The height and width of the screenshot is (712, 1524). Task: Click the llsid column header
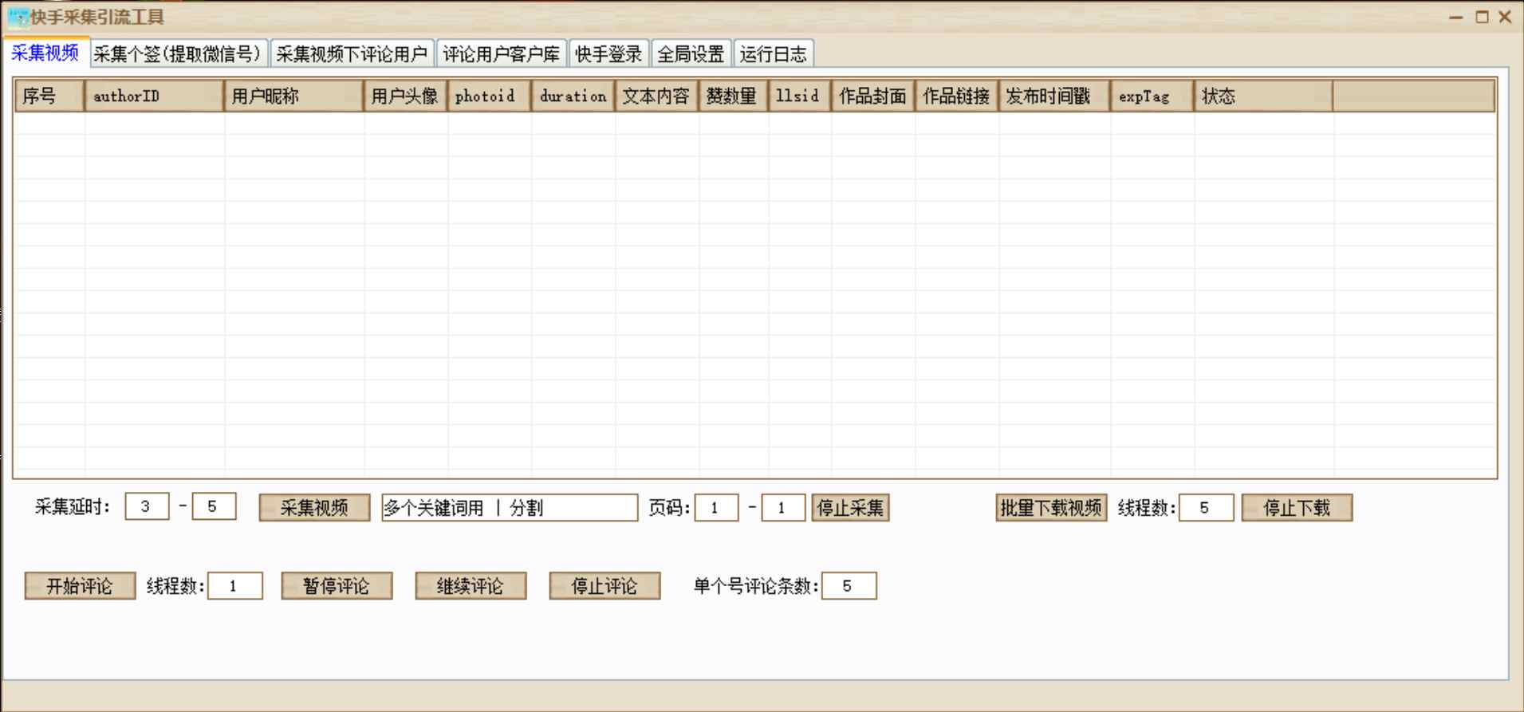click(x=799, y=96)
